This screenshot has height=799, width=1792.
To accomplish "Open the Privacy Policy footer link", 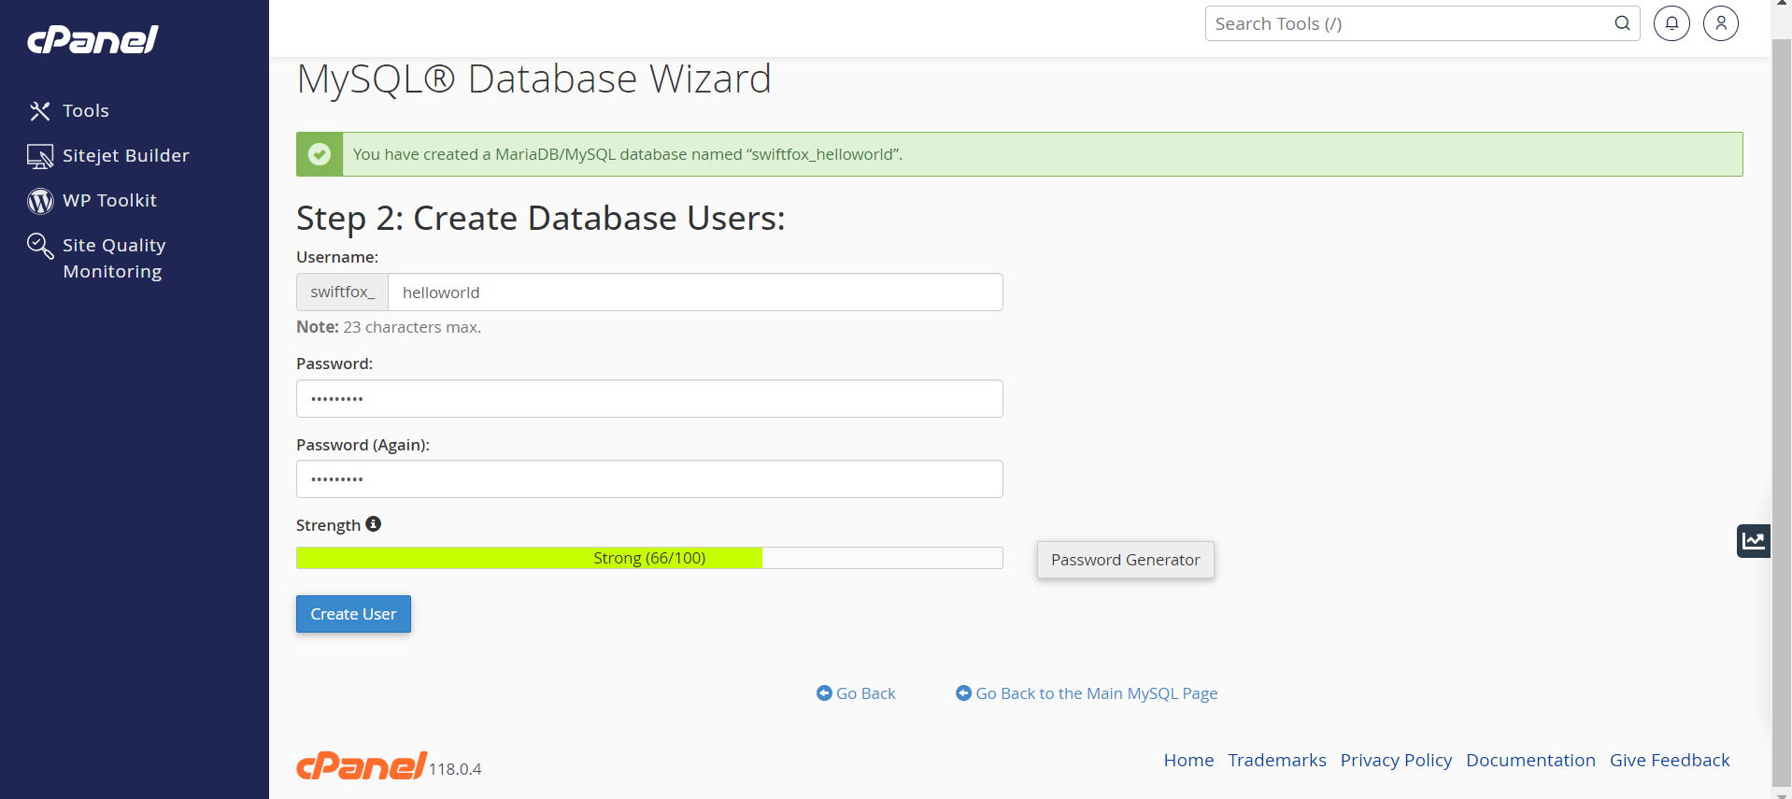I will pos(1396,761).
